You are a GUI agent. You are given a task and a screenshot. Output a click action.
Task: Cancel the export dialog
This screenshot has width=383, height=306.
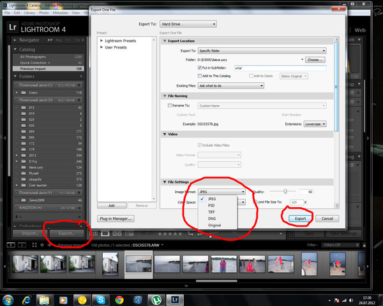(327, 219)
